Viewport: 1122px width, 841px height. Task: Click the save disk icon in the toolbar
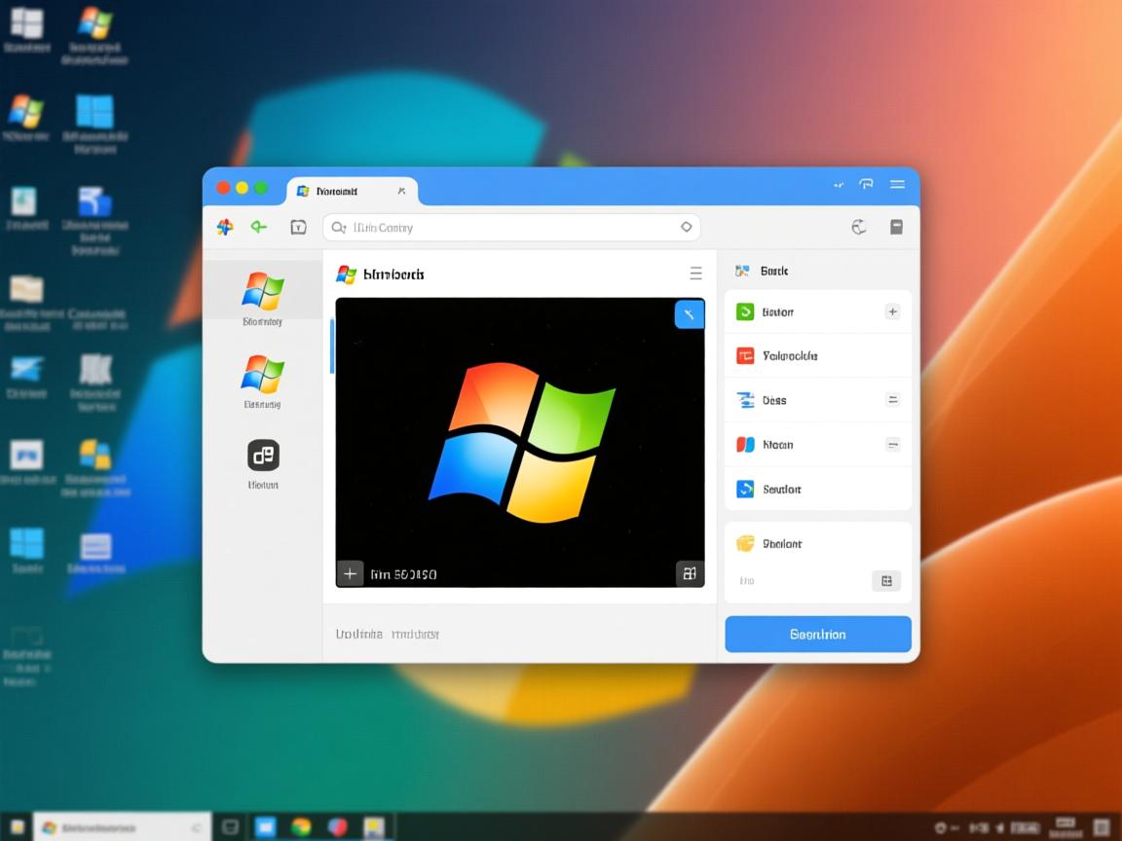896,227
